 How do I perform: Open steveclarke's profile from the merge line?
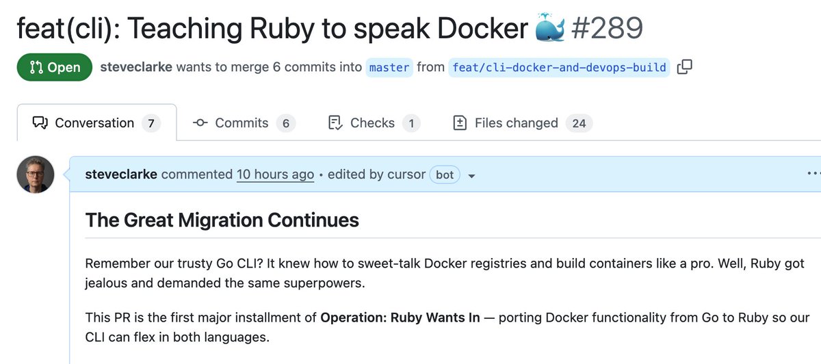click(136, 67)
